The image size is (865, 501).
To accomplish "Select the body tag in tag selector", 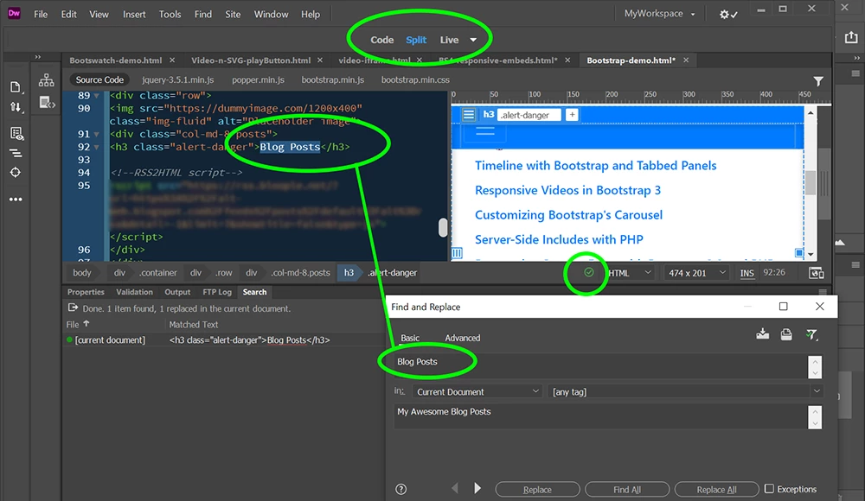I will click(x=82, y=273).
